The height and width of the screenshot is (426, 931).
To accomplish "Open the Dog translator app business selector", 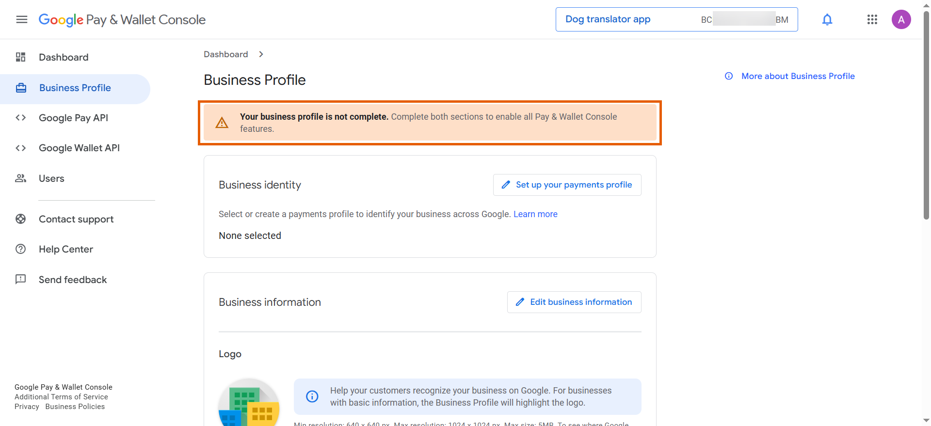I will [x=676, y=19].
